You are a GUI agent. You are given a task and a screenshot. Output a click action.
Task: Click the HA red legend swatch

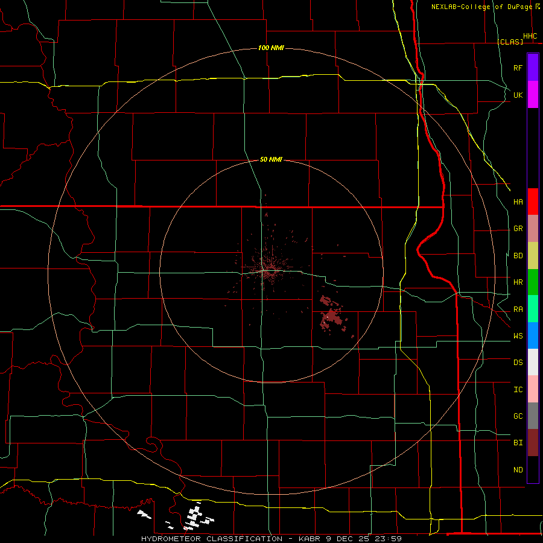[x=533, y=202]
